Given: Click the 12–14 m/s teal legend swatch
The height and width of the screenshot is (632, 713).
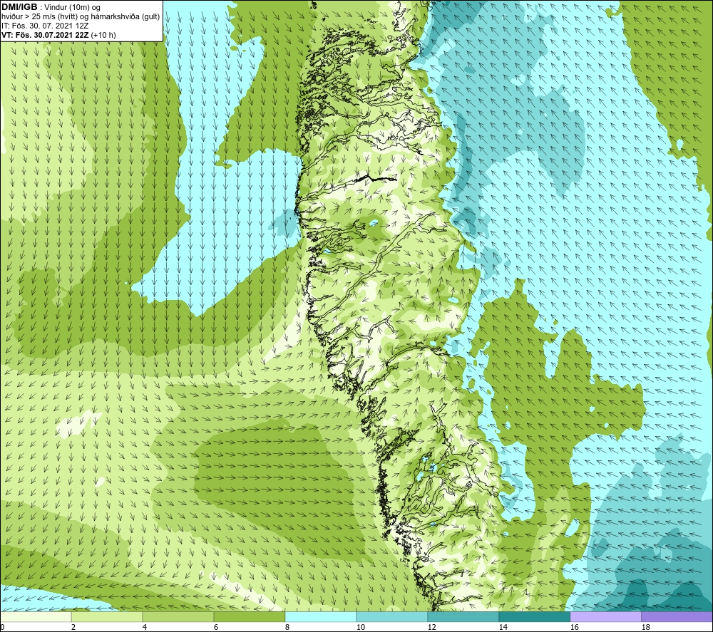Looking at the screenshot, I should pos(463,616).
